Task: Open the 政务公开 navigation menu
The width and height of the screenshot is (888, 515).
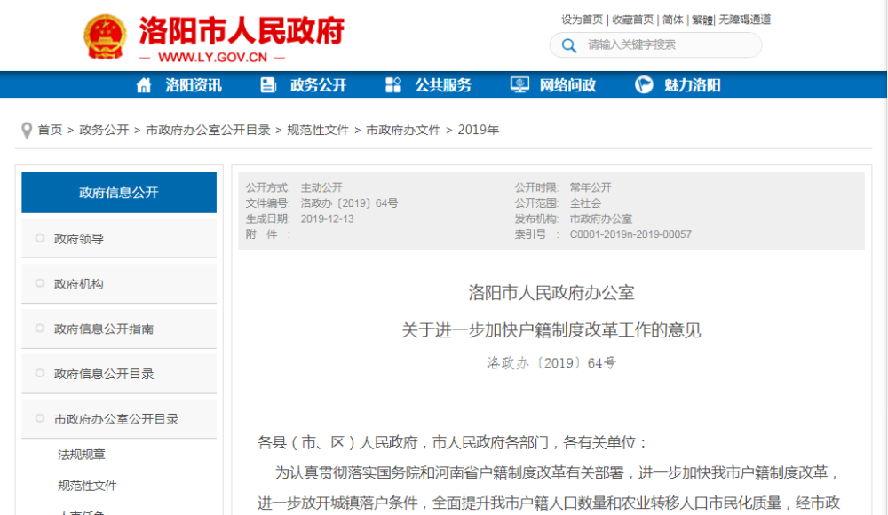Action: coord(318,85)
